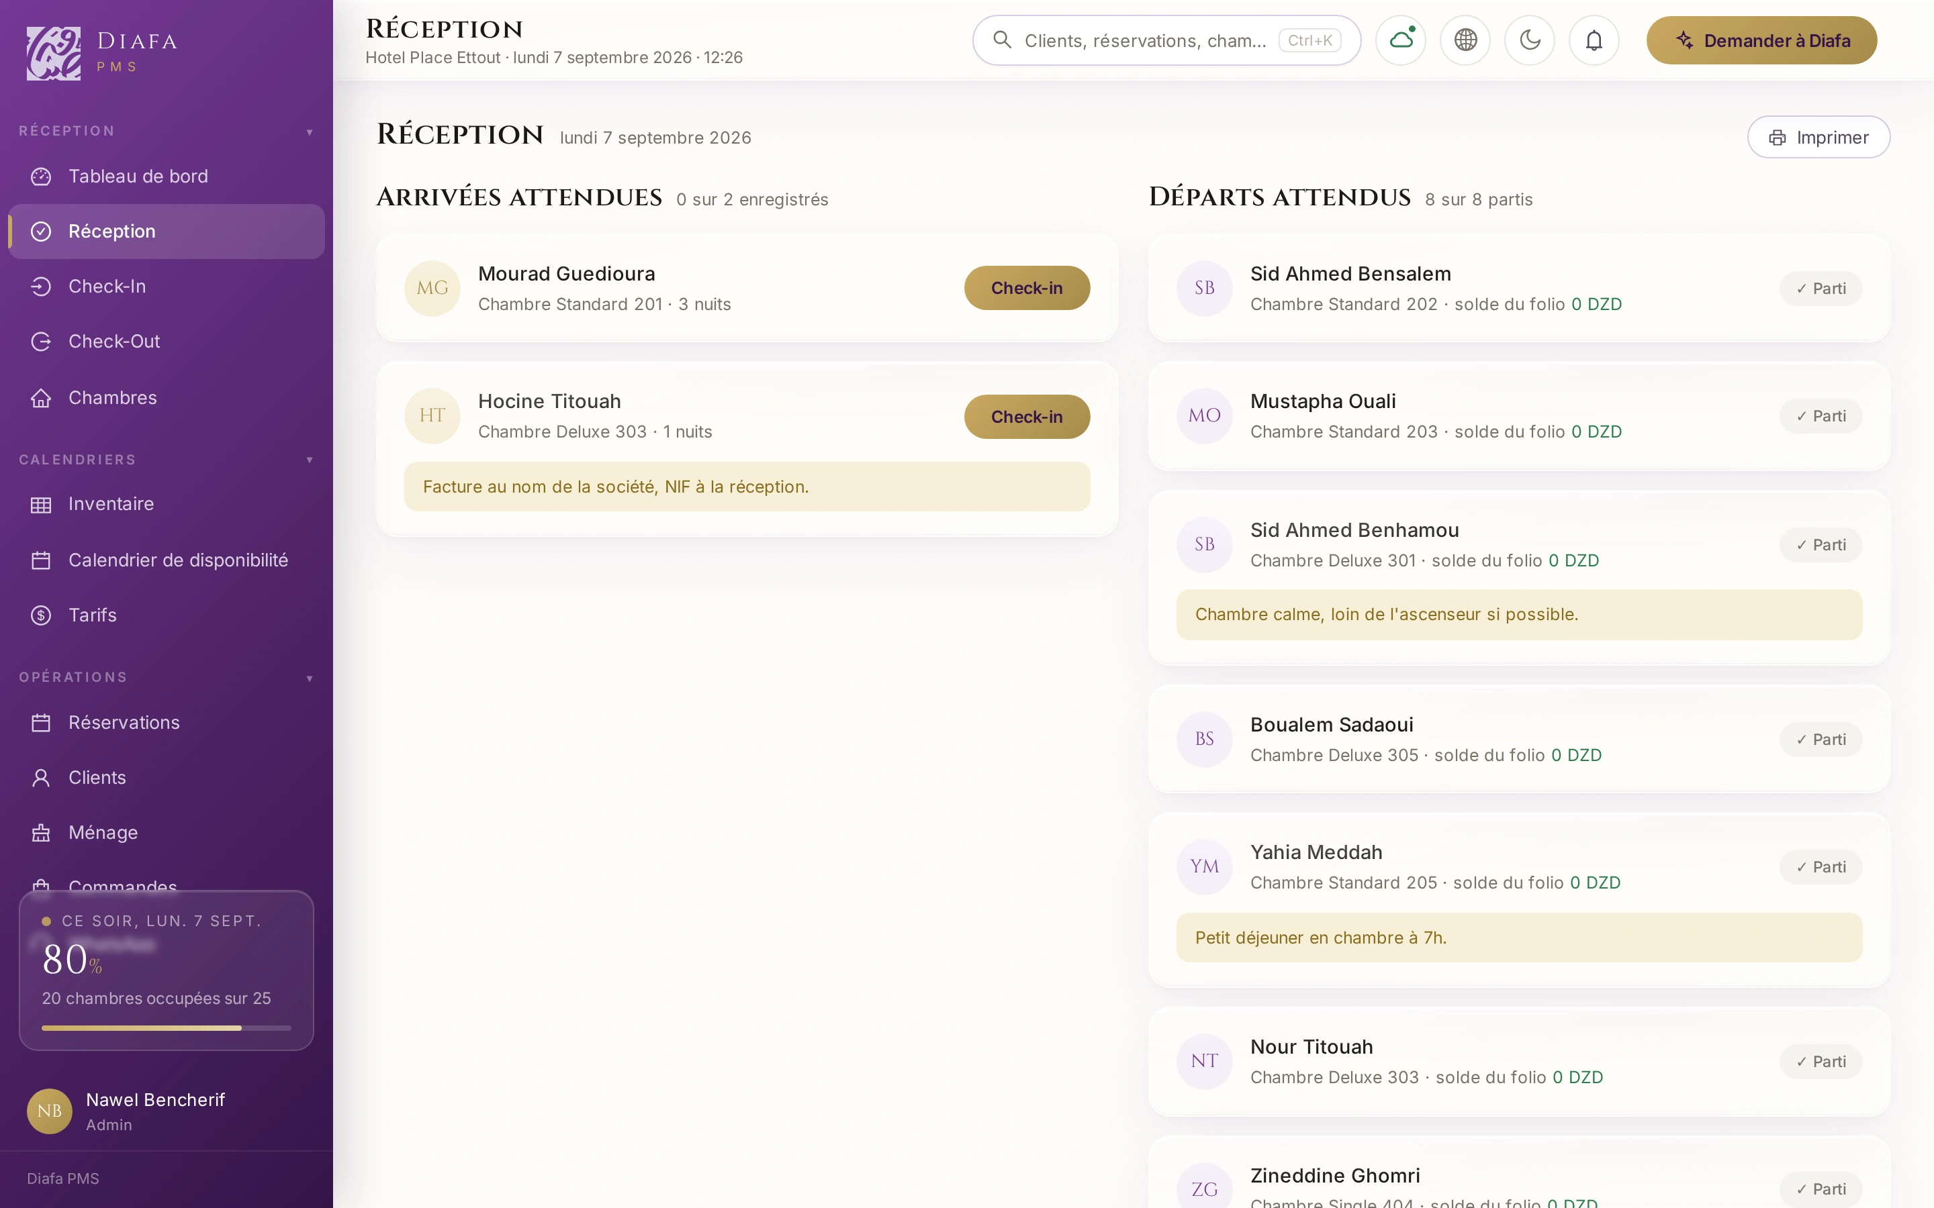The width and height of the screenshot is (1934, 1208).
Task: Open Calendrier de disponibilité
Action: 167,560
